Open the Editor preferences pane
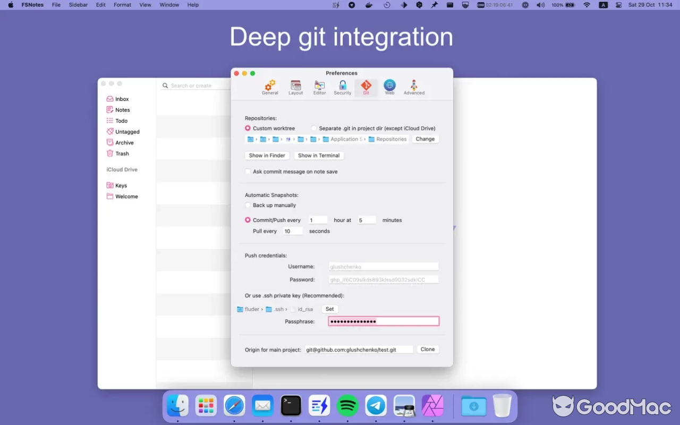This screenshot has width=680, height=425. pyautogui.click(x=319, y=87)
